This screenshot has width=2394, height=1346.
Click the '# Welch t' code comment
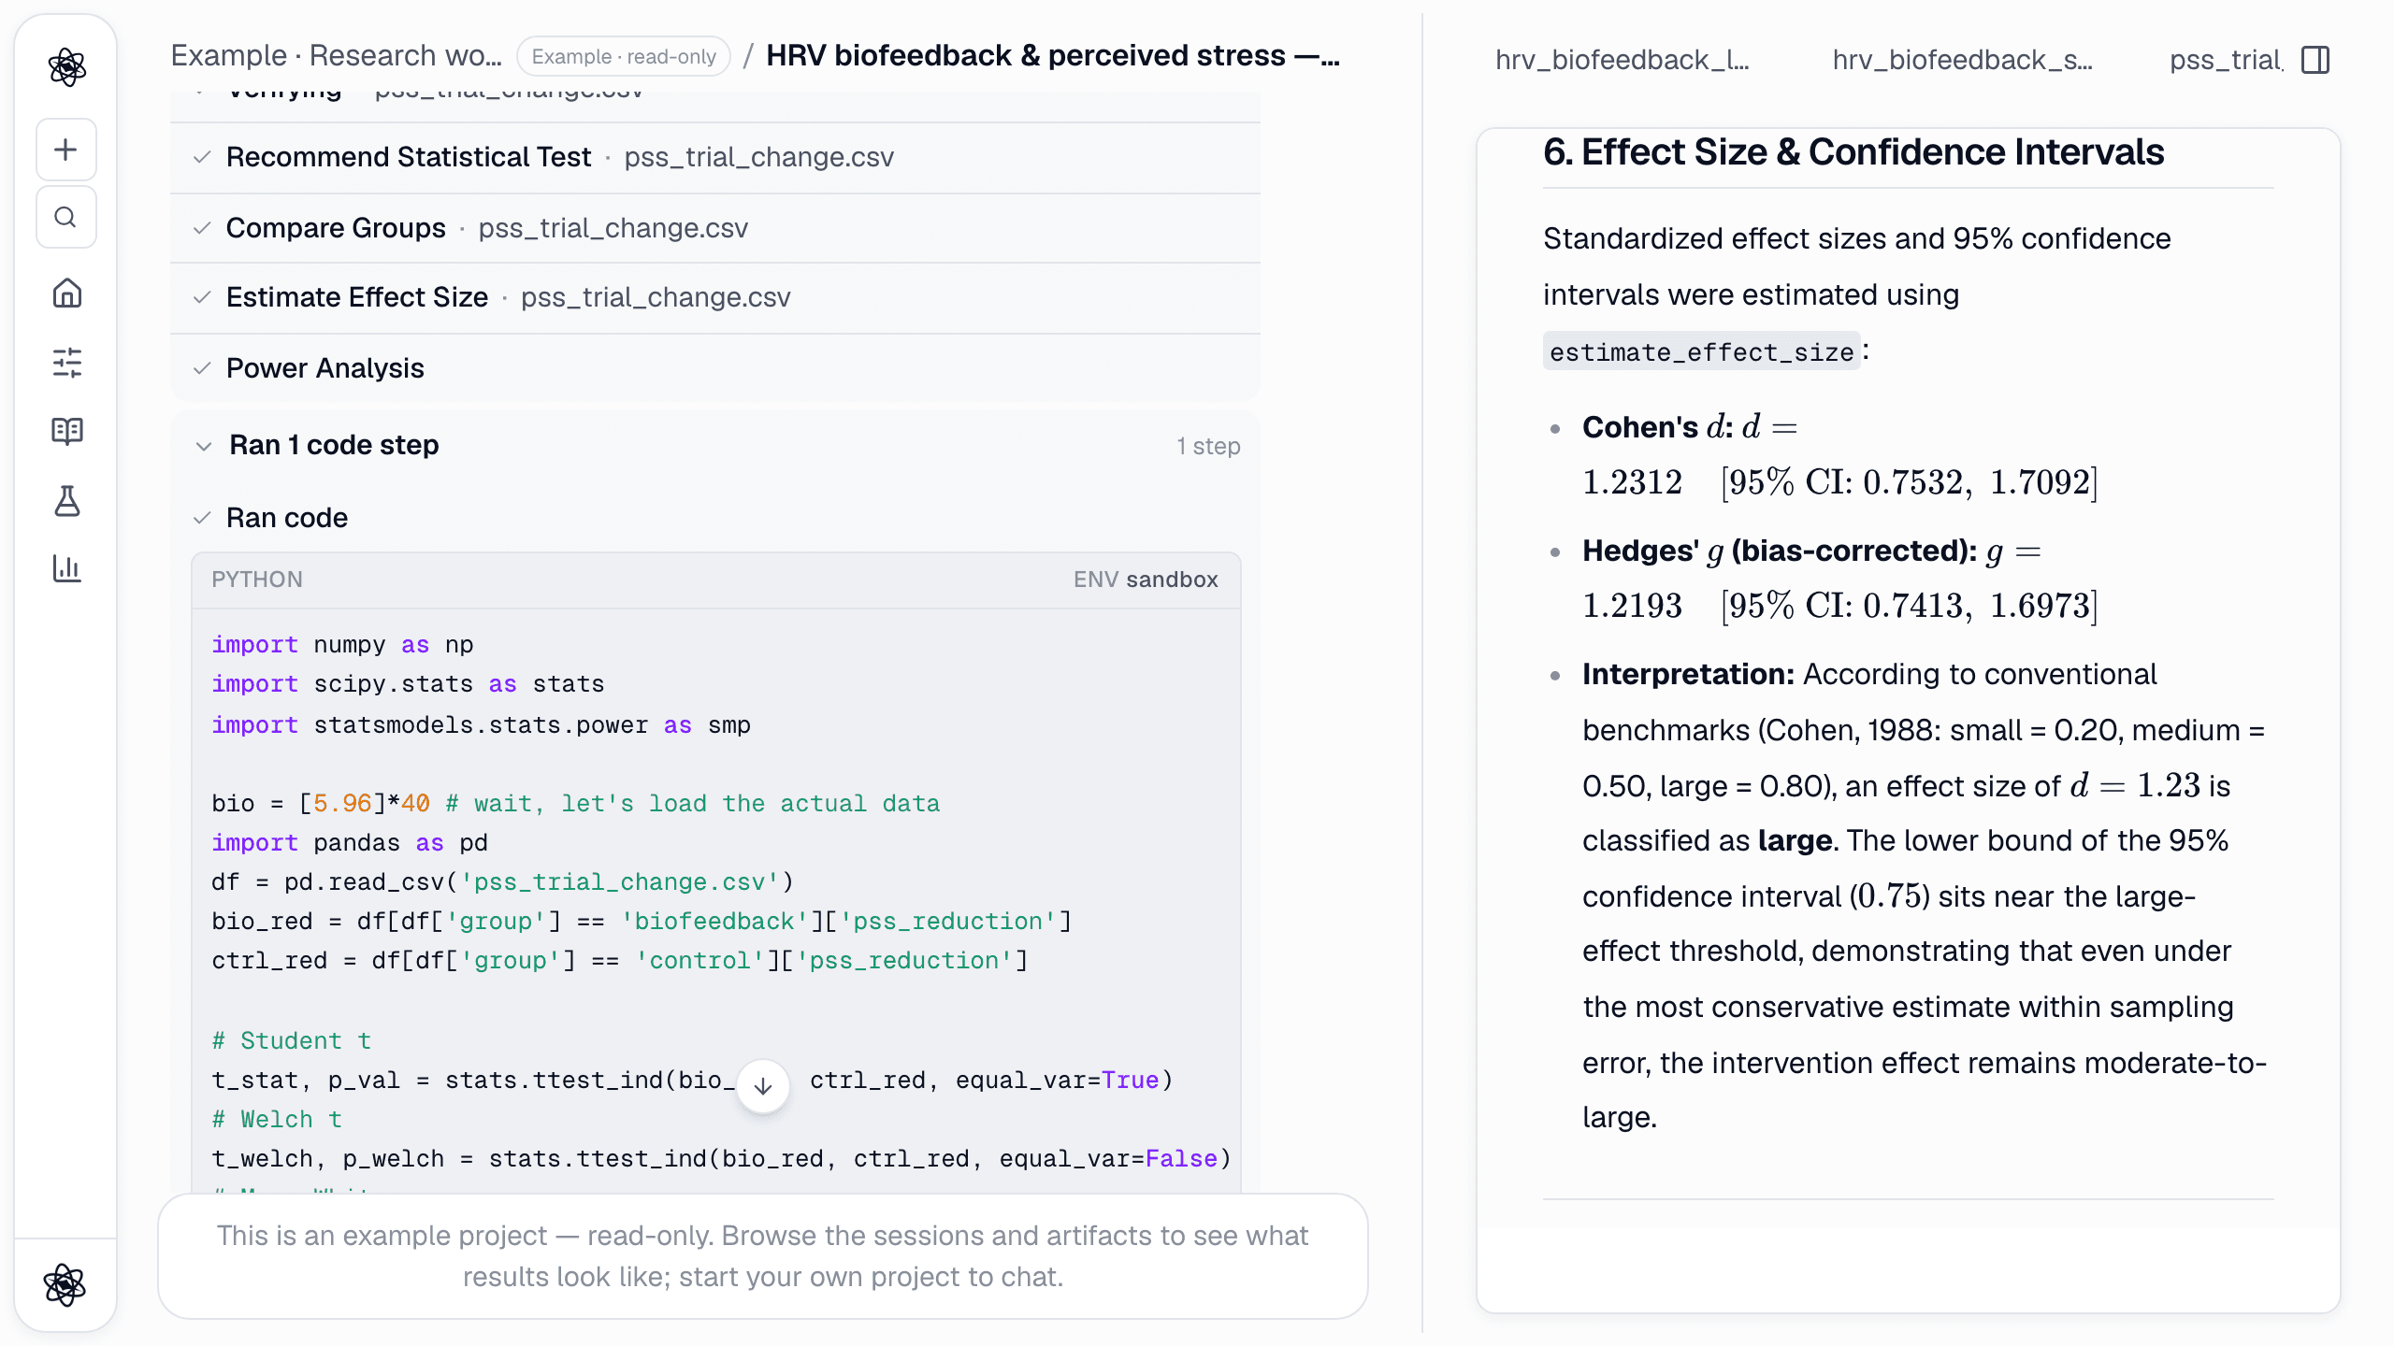(x=277, y=1119)
